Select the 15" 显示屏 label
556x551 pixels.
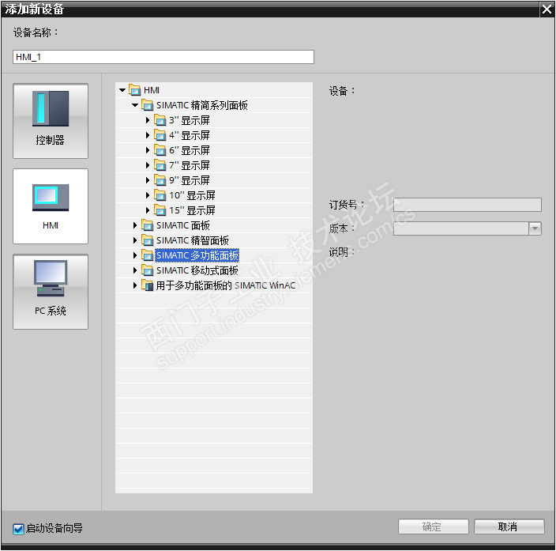point(192,210)
